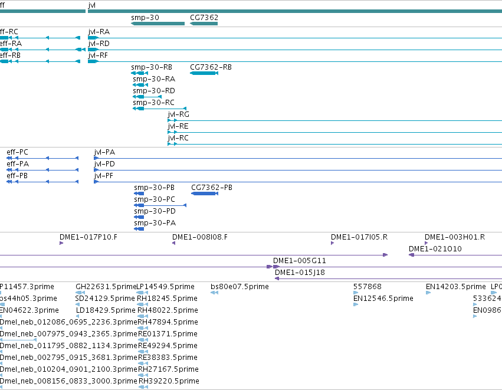Select protein eff-PC
The width and height of the screenshot is (502, 390).
42,158
